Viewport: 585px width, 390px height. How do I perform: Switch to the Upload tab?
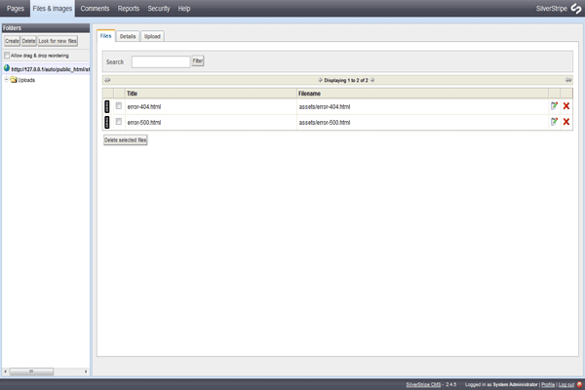[x=152, y=36]
